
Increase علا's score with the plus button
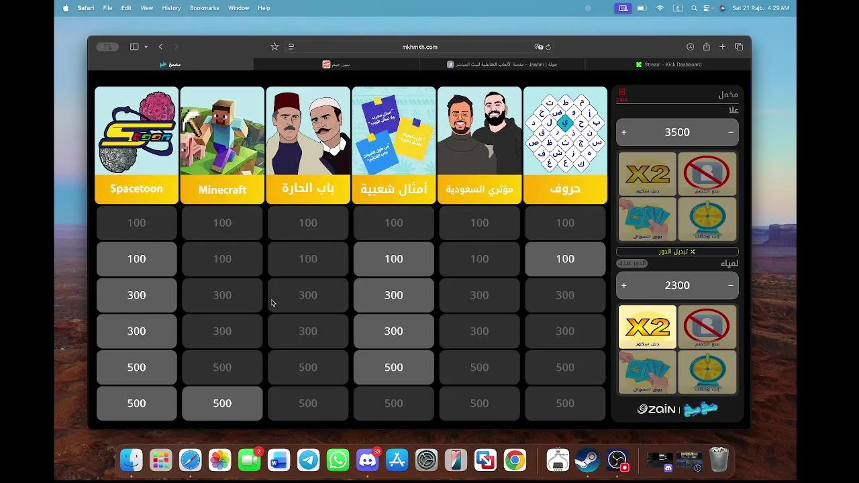click(624, 133)
